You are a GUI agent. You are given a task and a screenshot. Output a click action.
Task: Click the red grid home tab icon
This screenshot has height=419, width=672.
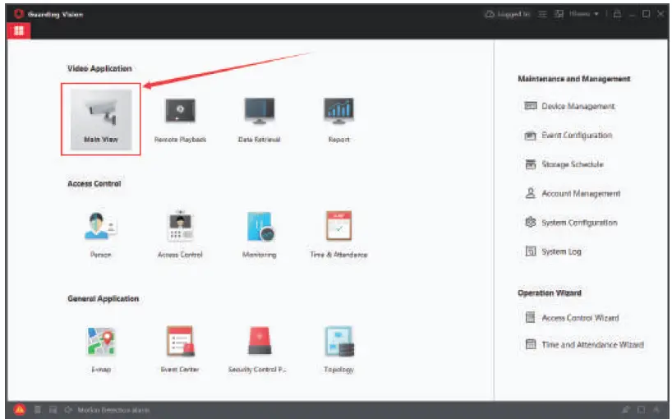(19, 30)
